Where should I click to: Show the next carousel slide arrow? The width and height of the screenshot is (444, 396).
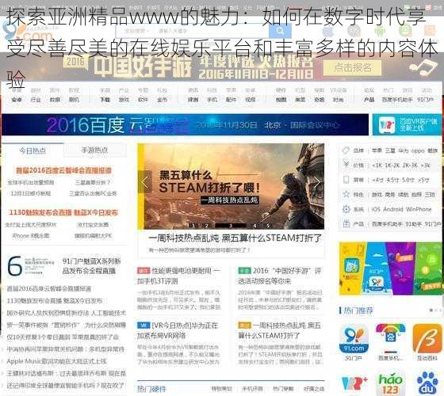pyautogui.click(x=317, y=182)
